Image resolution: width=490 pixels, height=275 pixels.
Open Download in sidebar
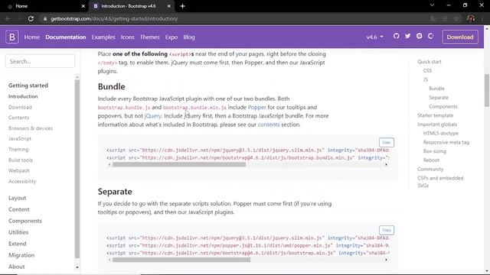[x=20, y=107]
